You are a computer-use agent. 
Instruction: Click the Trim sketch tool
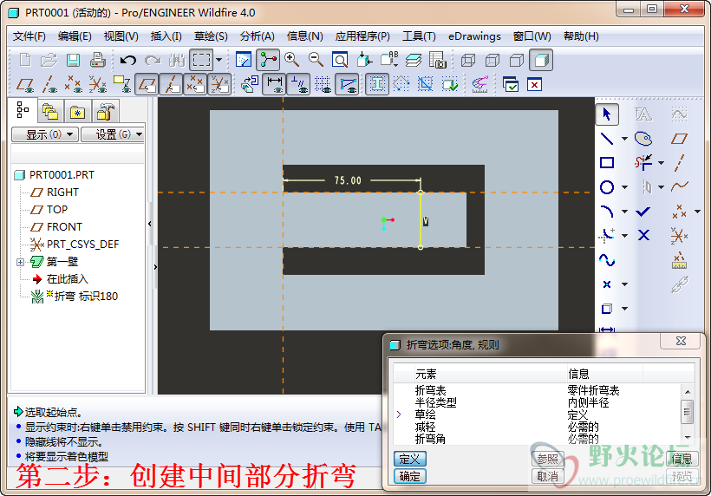[x=643, y=162]
